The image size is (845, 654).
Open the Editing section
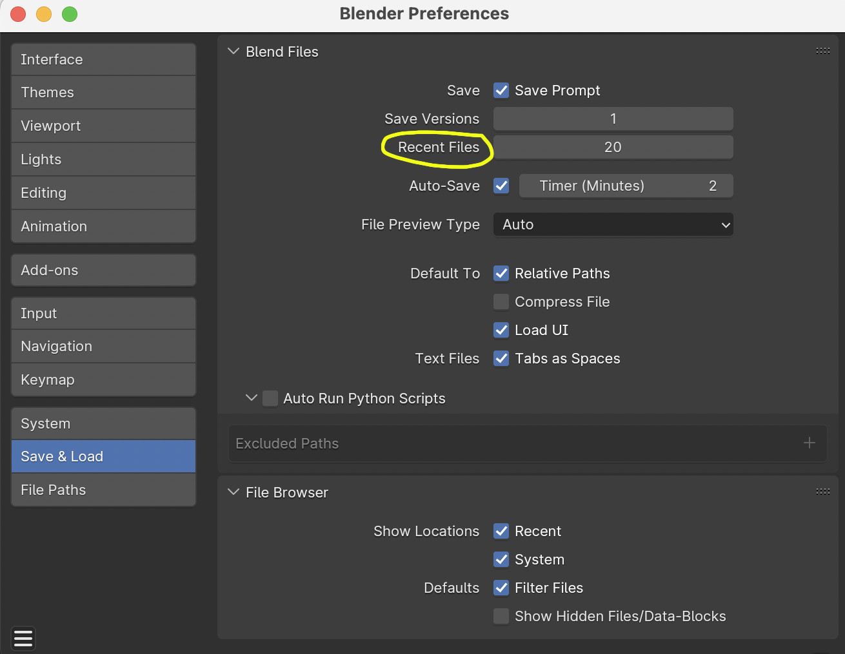tap(103, 193)
